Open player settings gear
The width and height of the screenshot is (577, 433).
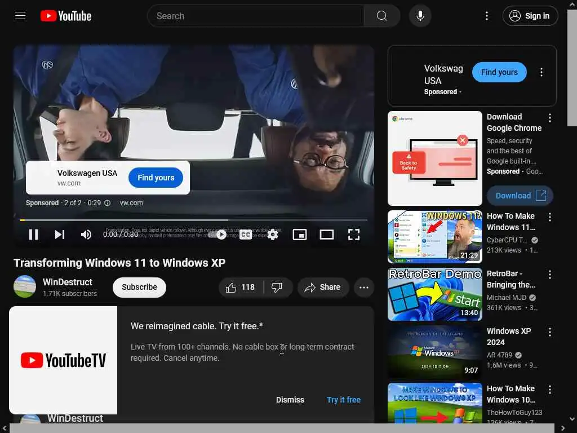272,235
